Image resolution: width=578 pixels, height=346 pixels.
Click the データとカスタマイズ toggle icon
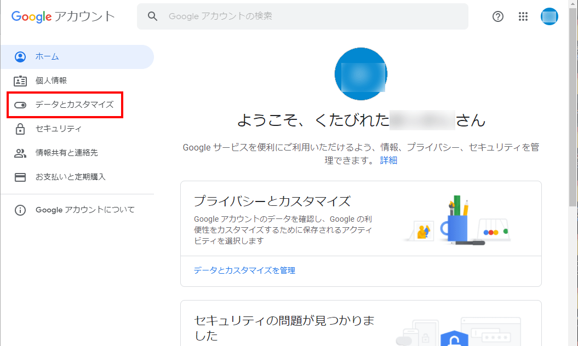(20, 105)
